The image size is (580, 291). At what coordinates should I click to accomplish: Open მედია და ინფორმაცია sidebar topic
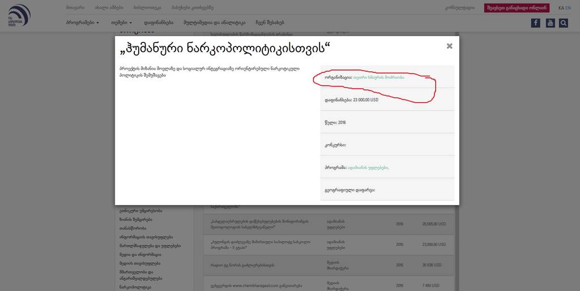point(140,255)
